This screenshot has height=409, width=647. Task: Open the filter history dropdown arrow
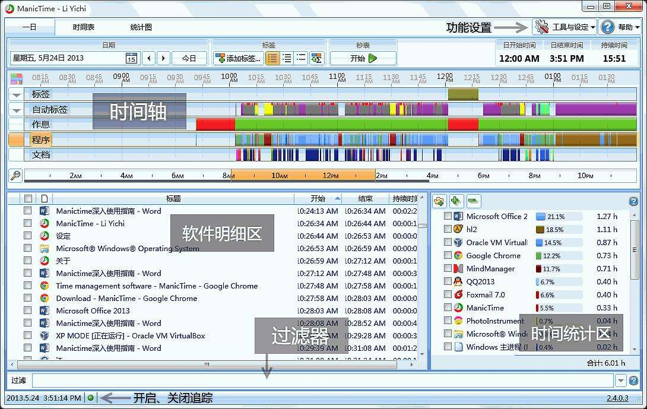point(621,381)
